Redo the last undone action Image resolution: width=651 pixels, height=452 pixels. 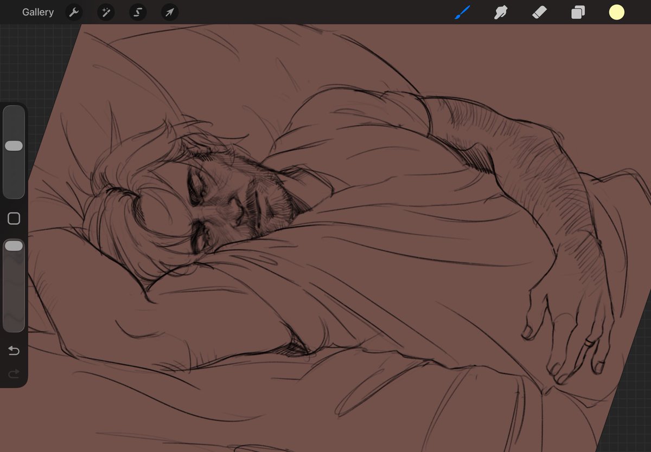14,373
